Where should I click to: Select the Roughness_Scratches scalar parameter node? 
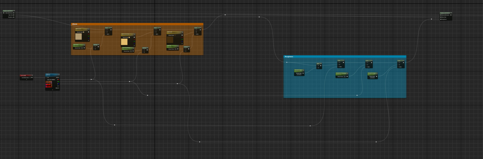(342, 75)
